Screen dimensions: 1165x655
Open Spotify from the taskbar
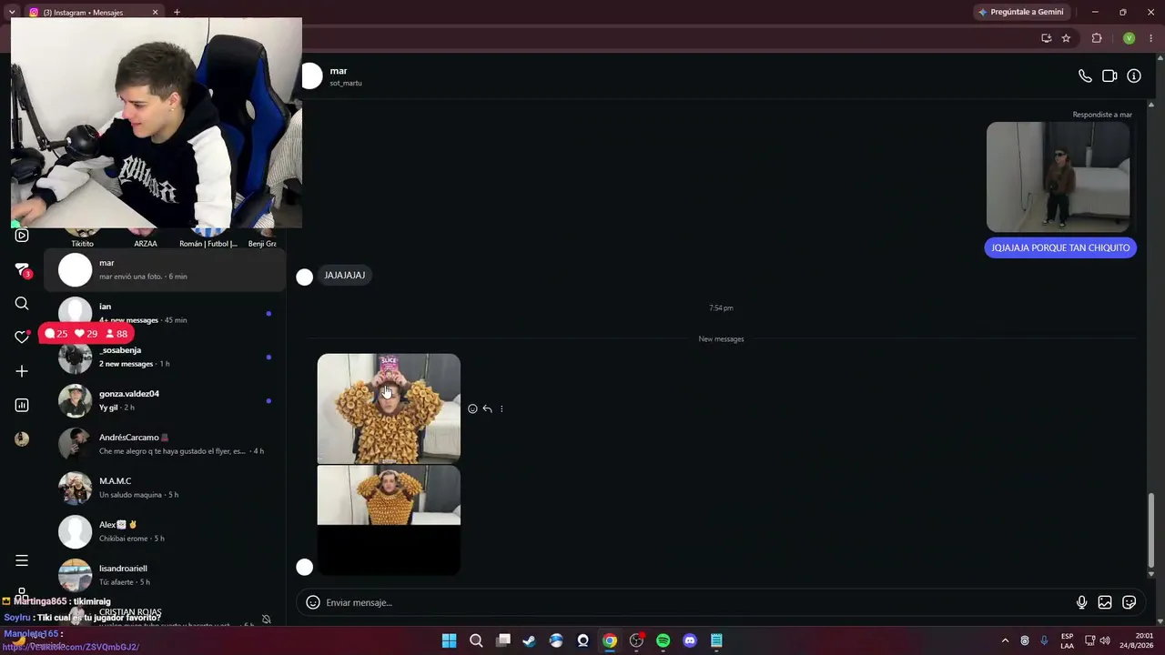click(663, 640)
